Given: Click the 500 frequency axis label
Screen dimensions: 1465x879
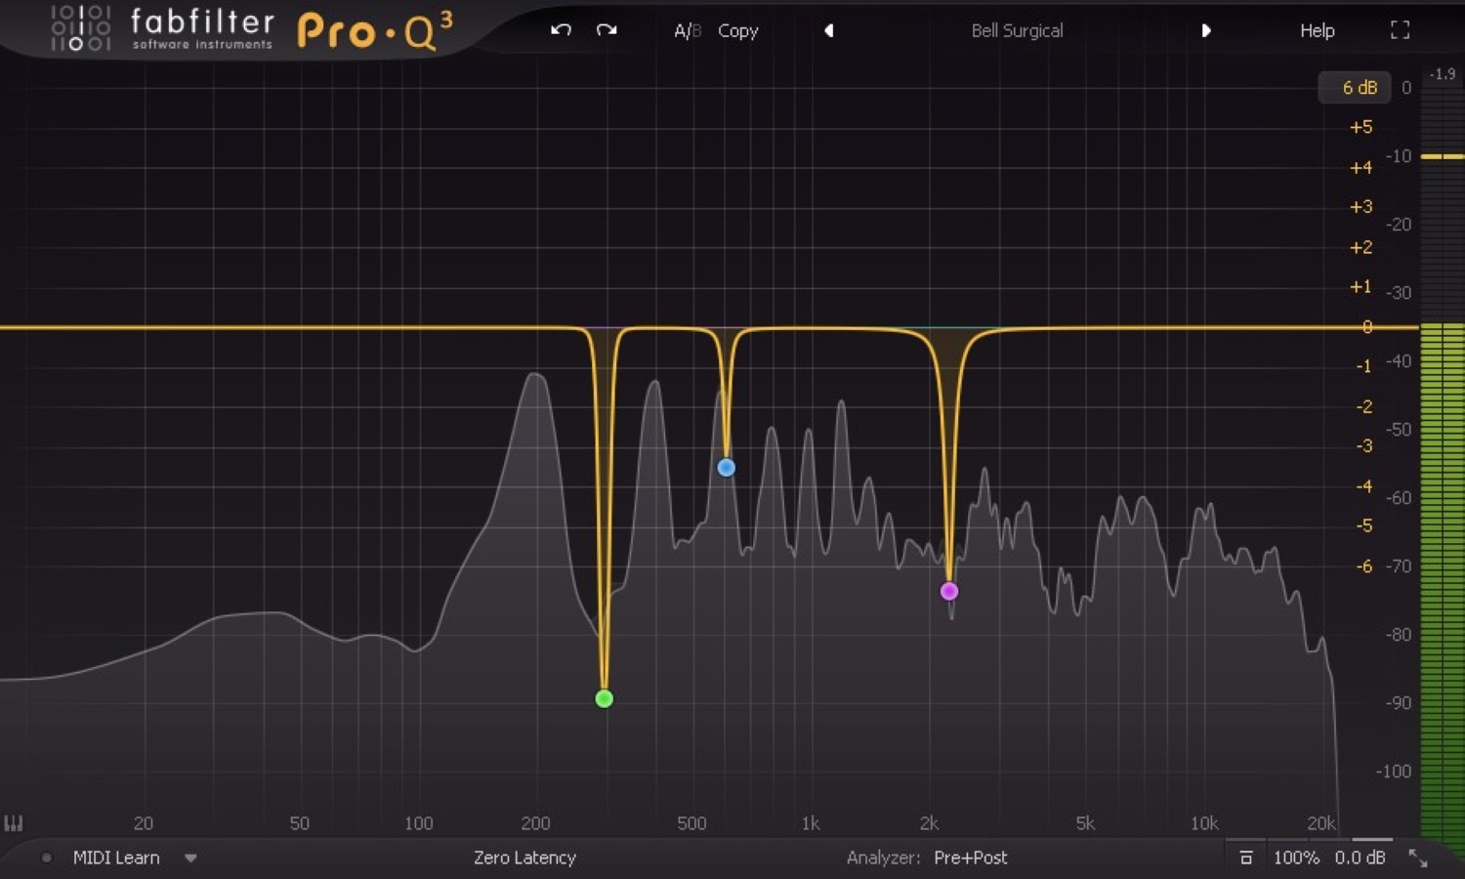Looking at the screenshot, I should 691,823.
